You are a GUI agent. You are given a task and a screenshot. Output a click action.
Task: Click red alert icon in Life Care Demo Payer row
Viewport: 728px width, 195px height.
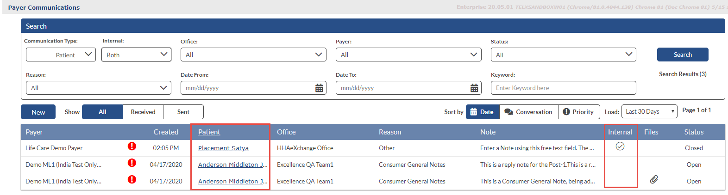[x=132, y=146]
